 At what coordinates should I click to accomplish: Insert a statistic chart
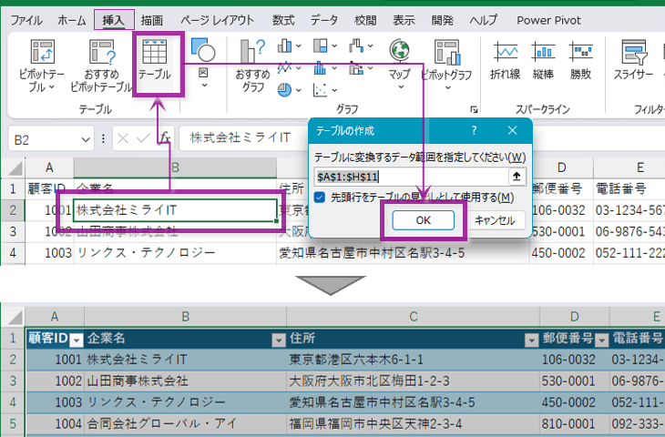point(320,67)
